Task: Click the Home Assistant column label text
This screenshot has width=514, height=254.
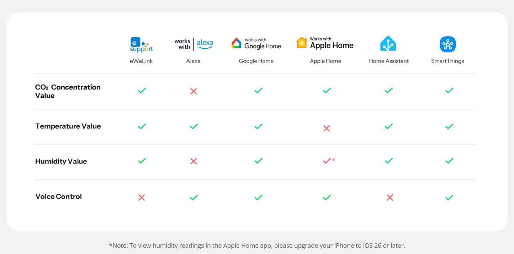Action: (x=388, y=61)
